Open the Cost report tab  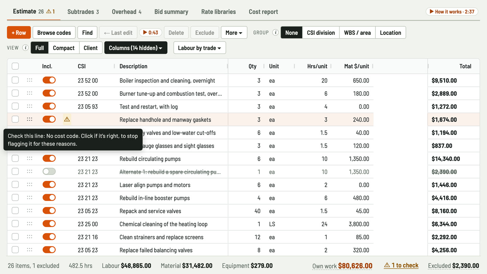(263, 12)
